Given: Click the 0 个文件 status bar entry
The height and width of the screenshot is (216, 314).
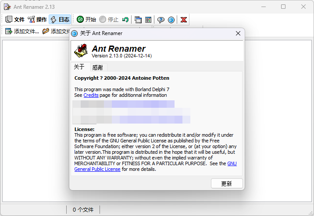Looking at the screenshot, I should point(83,209).
